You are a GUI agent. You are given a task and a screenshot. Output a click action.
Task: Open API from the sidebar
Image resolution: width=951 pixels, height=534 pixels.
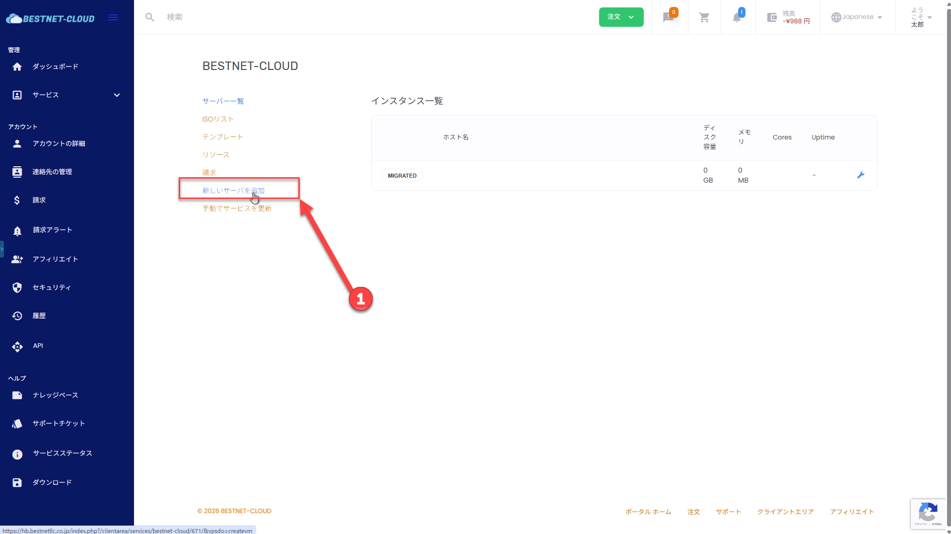[38, 346]
